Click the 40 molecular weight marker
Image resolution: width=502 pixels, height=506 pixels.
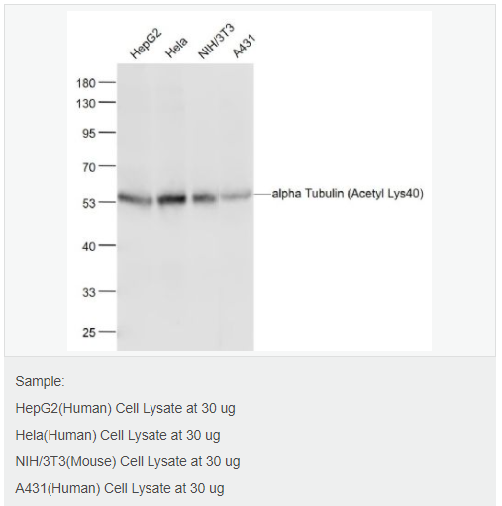point(89,246)
